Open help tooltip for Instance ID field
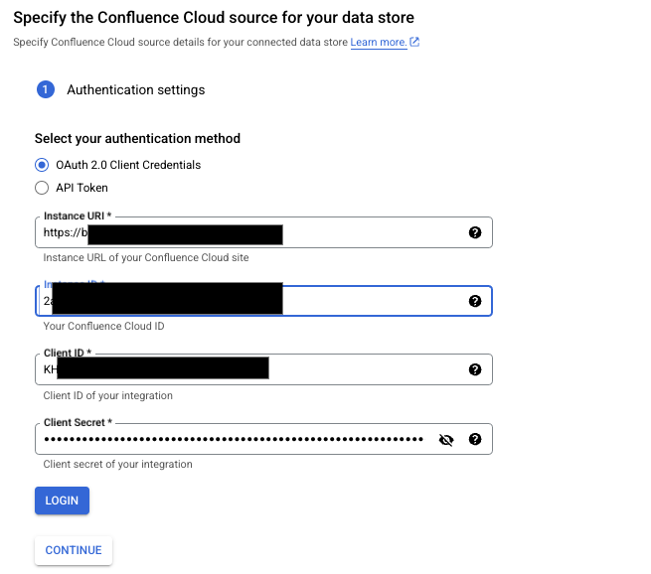The image size is (651, 574). pos(474,301)
